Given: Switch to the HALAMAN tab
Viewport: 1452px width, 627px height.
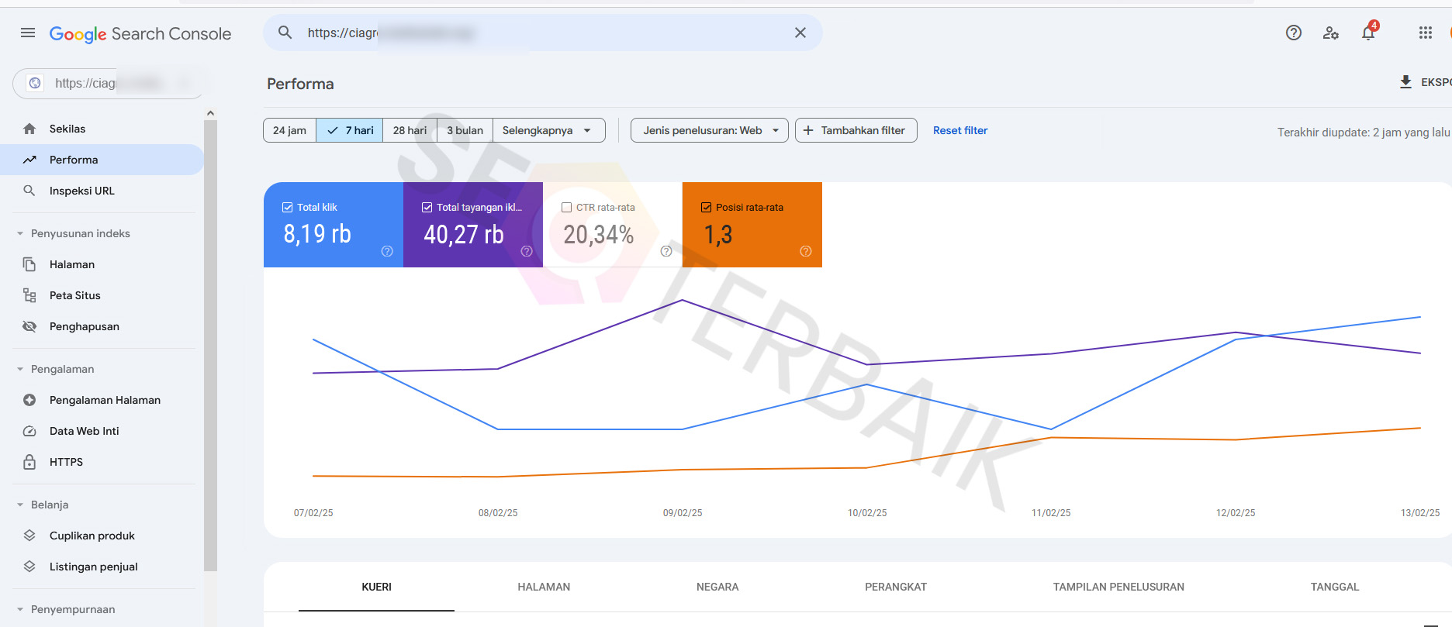Looking at the screenshot, I should tap(544, 587).
